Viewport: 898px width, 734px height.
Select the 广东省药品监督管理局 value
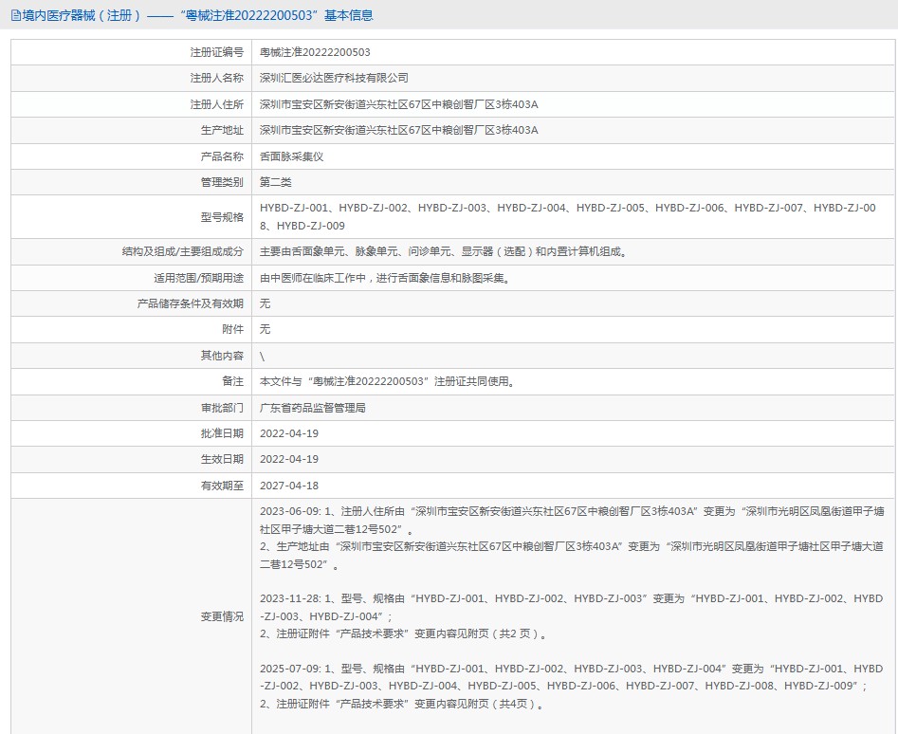point(313,408)
